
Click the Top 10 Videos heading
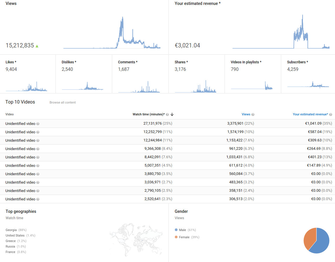click(20, 102)
